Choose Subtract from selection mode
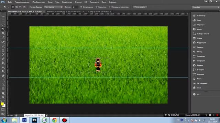This screenshot has width=220, height=123. tap(20, 7)
